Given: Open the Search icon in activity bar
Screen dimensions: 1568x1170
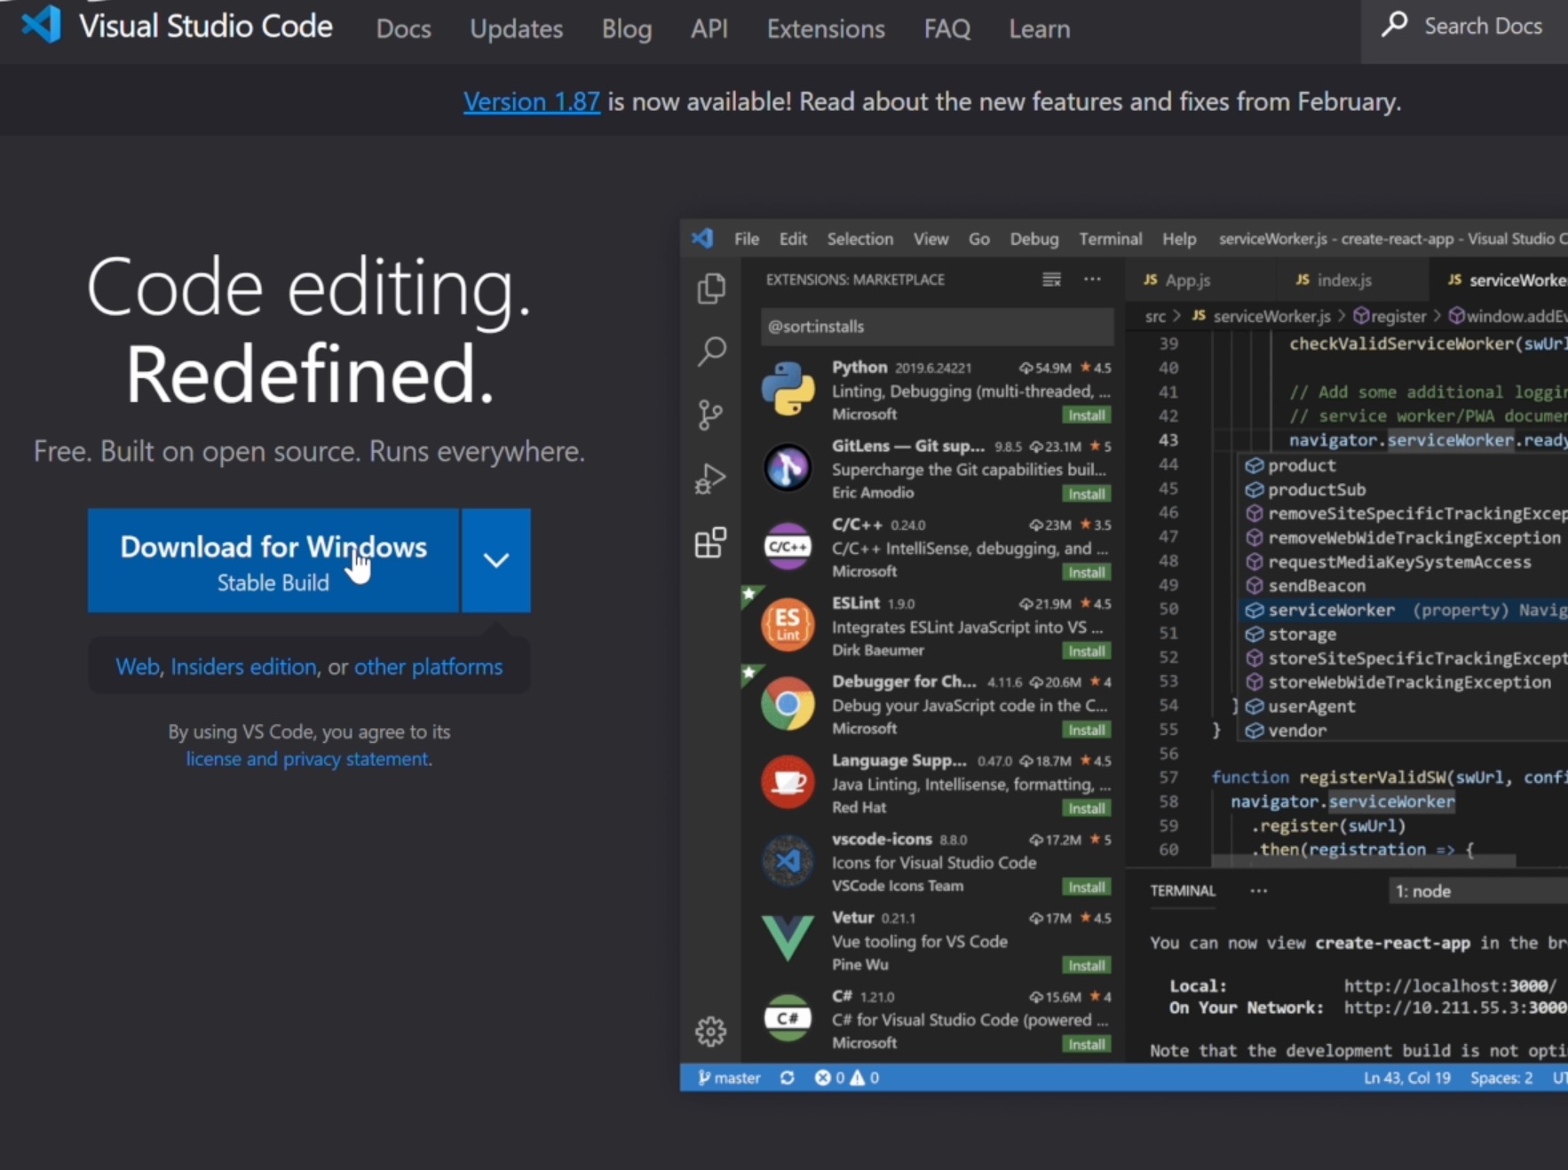Looking at the screenshot, I should [711, 352].
